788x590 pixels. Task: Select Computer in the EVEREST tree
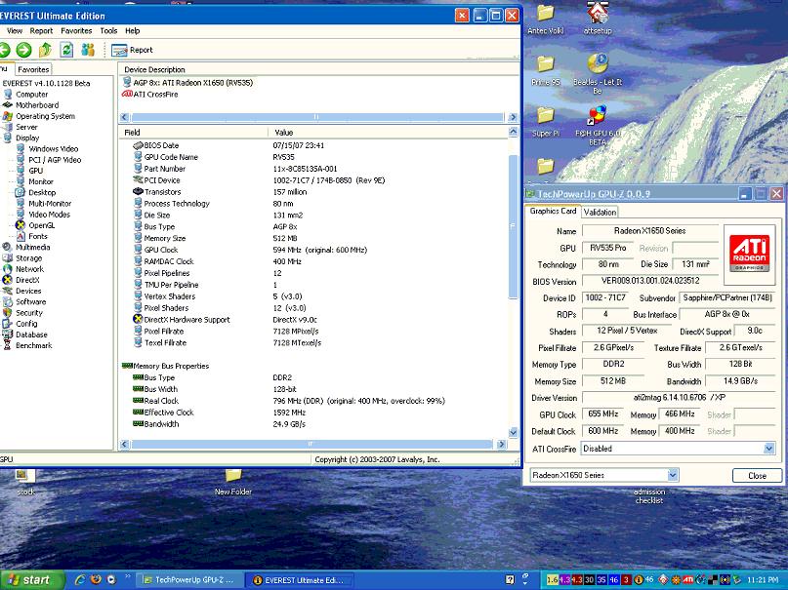click(x=31, y=95)
